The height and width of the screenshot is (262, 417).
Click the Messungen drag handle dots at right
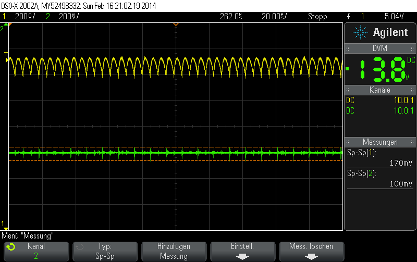tap(412, 142)
